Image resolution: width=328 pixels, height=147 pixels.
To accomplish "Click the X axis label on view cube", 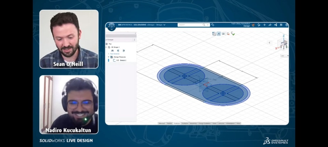I will (276, 48).
